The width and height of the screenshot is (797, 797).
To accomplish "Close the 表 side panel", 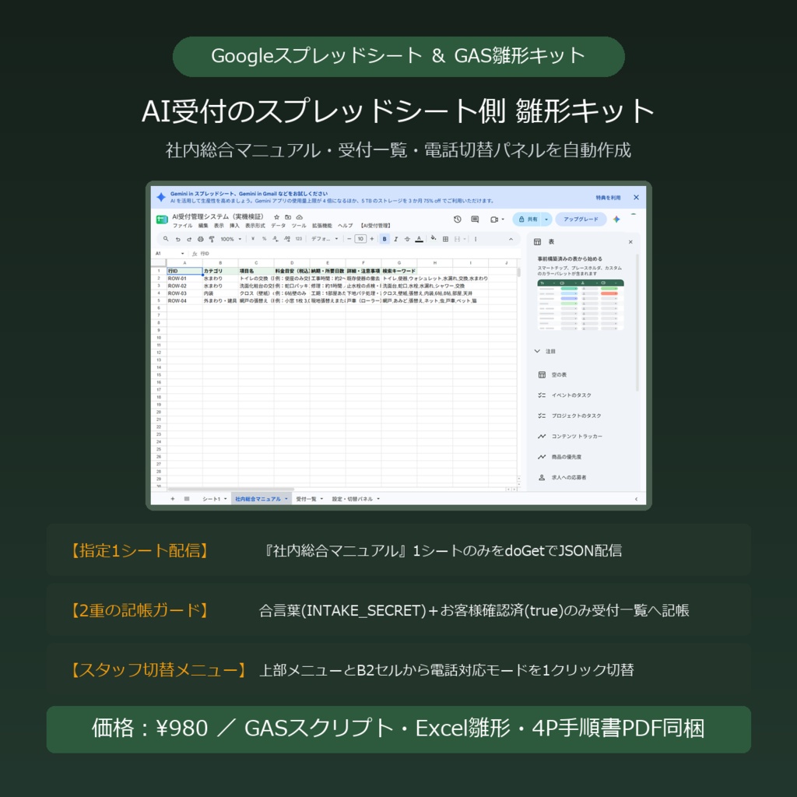I will (630, 242).
